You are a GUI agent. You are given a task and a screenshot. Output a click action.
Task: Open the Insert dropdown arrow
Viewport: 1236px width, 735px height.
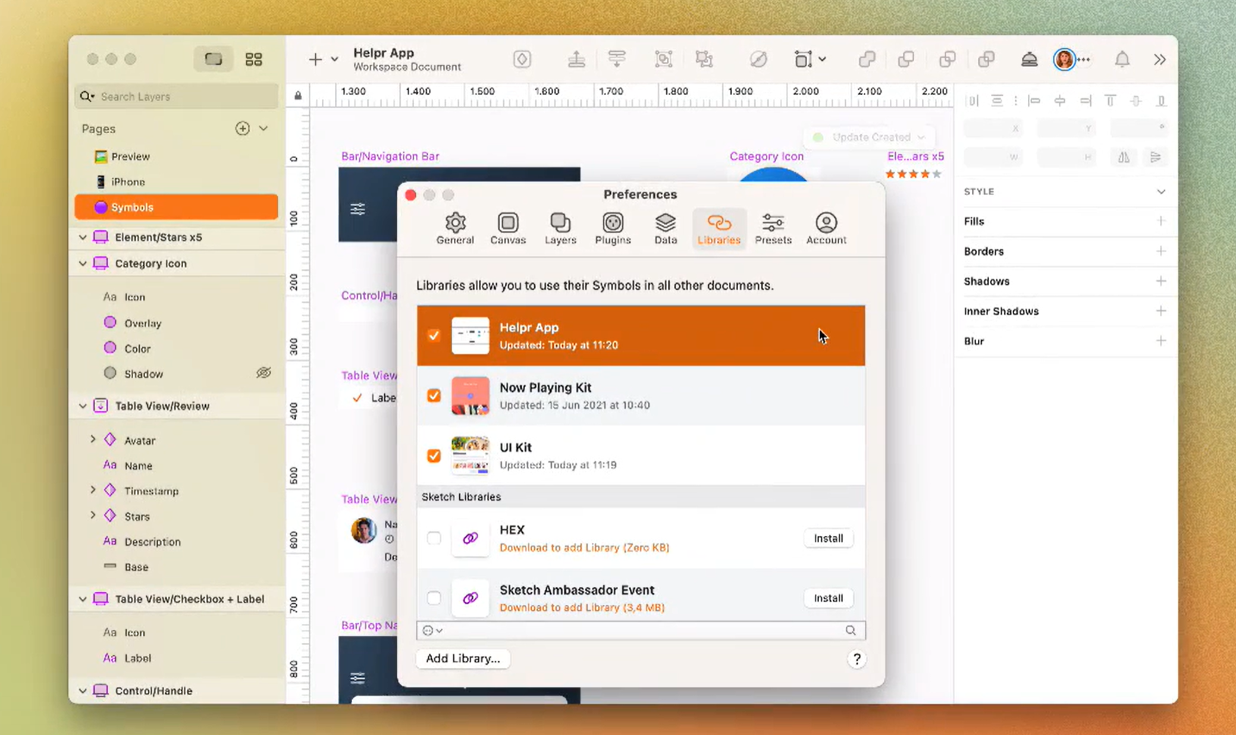pyautogui.click(x=335, y=59)
